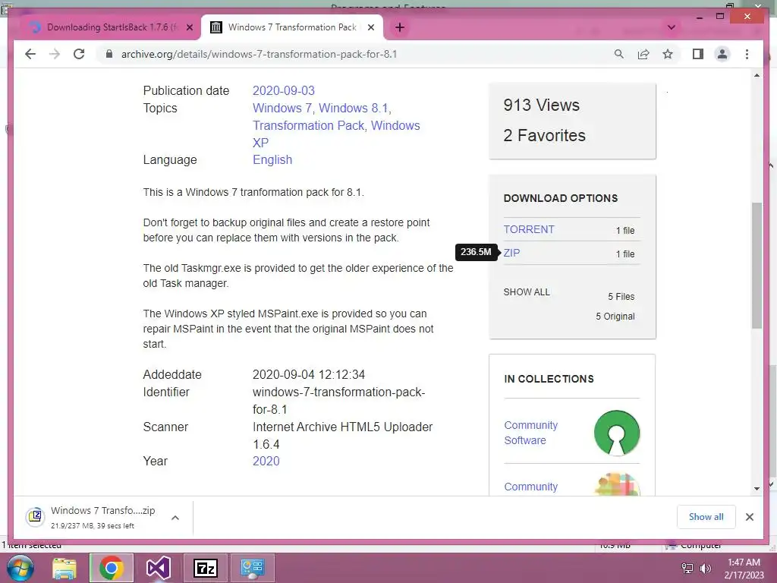Download via the TORRENT option
Image resolution: width=777 pixels, height=583 pixels.
529,229
